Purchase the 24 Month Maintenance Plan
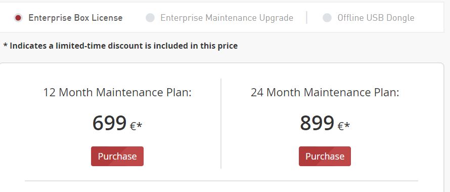The width and height of the screenshot is (450, 192). tap(325, 156)
